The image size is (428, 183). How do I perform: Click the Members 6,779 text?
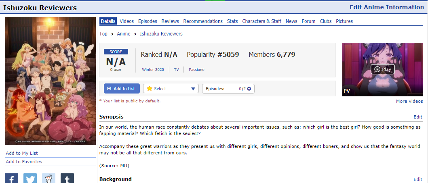272,55
